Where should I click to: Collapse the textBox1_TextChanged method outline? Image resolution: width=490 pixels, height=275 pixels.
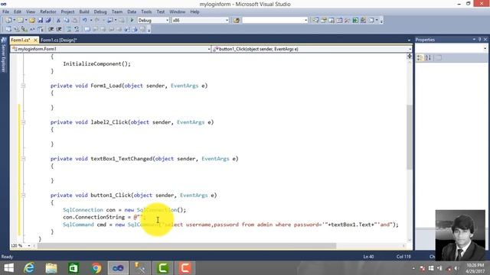point(23,159)
